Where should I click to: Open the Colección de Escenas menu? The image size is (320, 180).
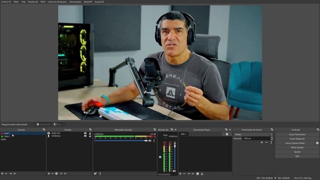(57, 1)
